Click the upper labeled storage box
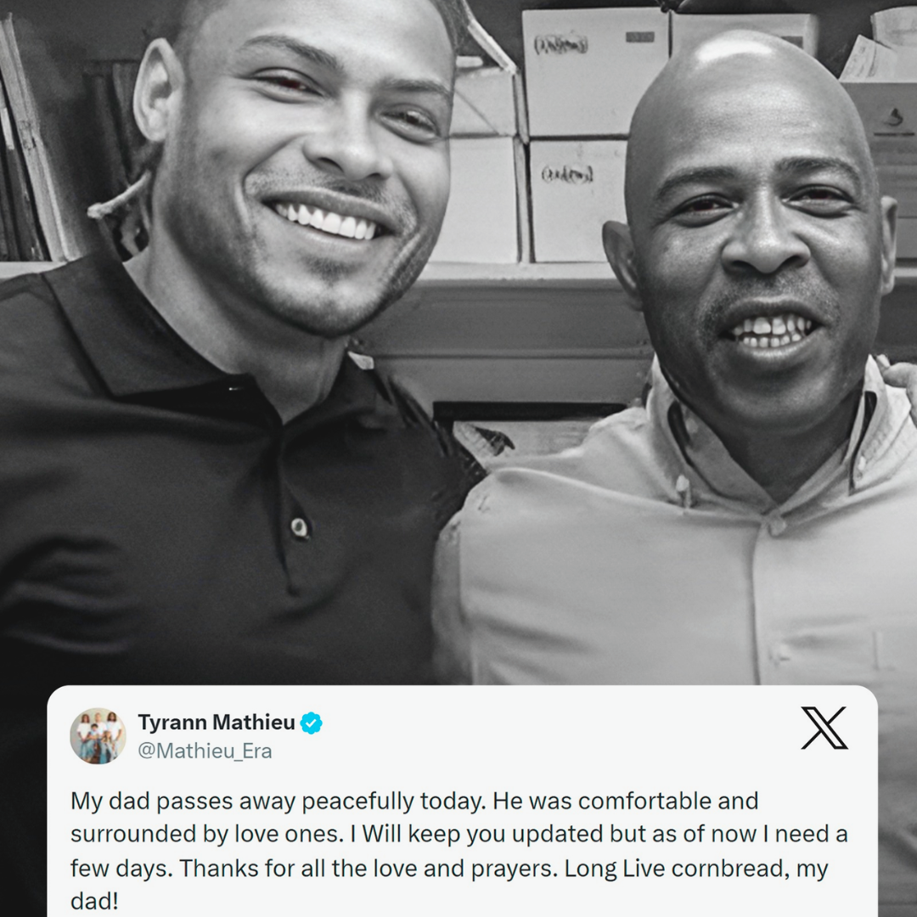Screen dimensions: 917x917 click(594, 71)
